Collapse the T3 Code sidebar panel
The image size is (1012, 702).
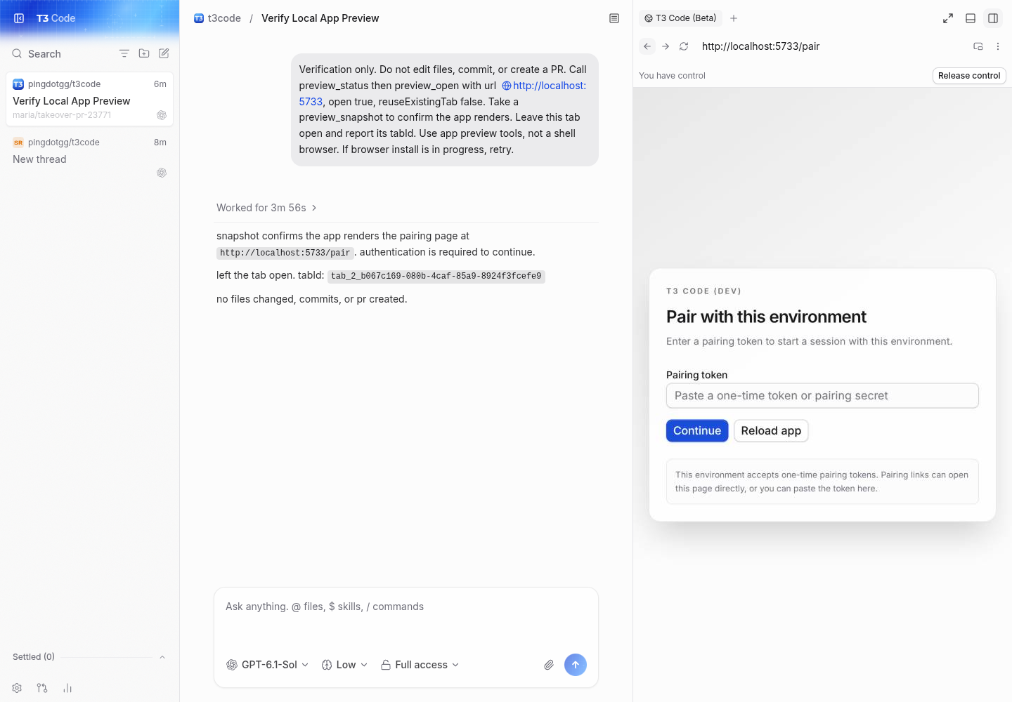point(19,18)
